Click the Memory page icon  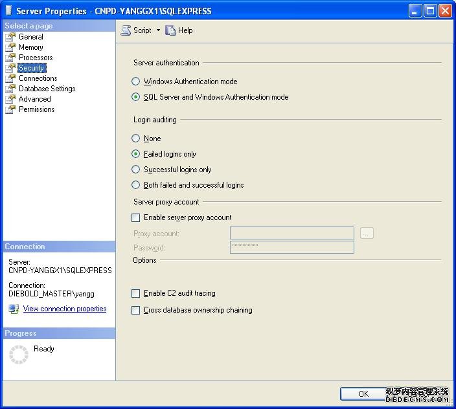[x=10, y=47]
